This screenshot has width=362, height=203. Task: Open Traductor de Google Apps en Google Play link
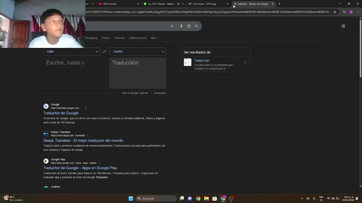pos(80,168)
